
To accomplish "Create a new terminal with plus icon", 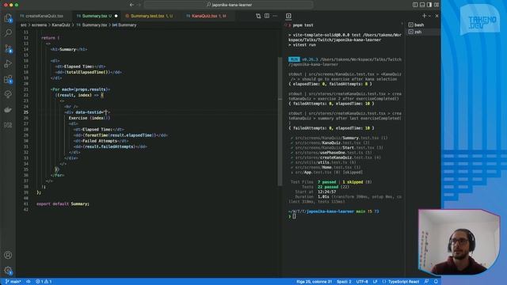I will point(424,16).
